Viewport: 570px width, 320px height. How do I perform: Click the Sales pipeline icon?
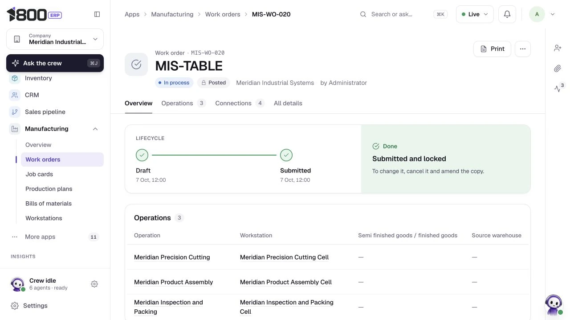(15, 112)
